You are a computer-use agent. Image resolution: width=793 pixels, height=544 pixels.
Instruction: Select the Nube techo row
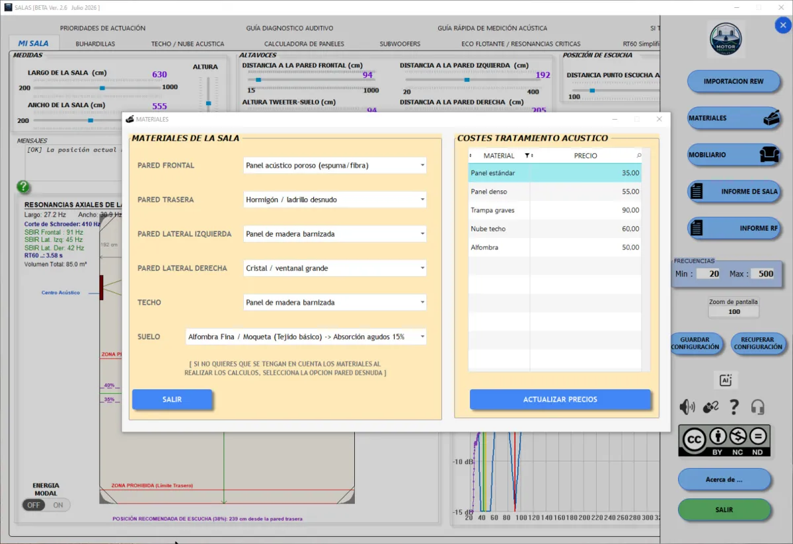[554, 229]
